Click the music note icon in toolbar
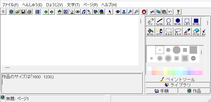 pyautogui.click(x=84, y=12)
